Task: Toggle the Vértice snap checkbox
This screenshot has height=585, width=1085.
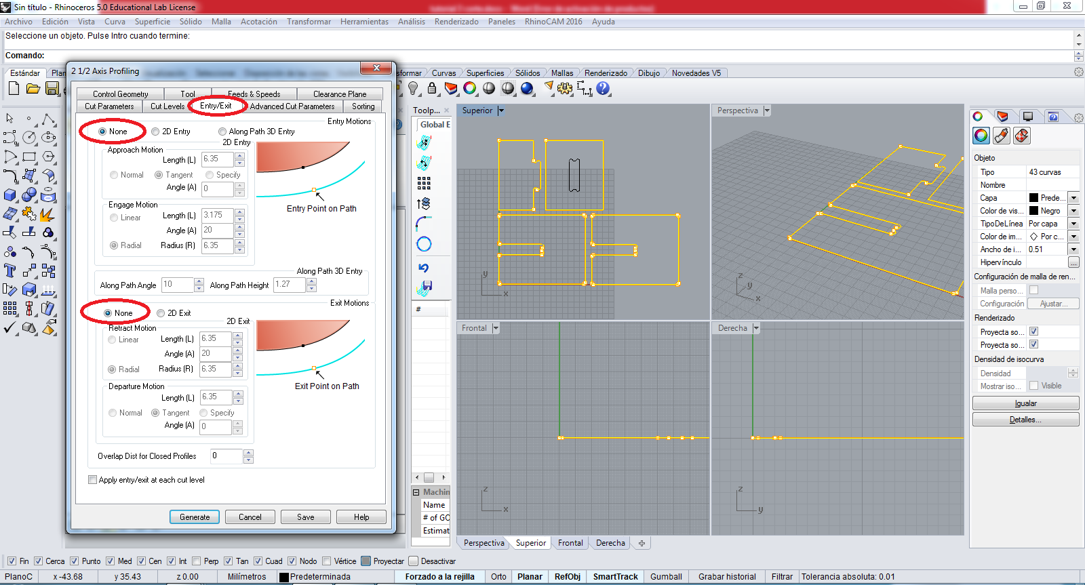Action: [327, 561]
